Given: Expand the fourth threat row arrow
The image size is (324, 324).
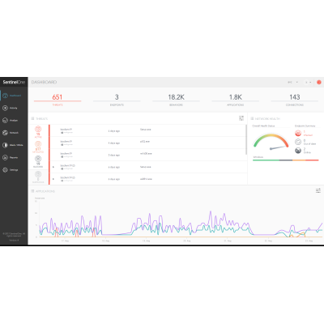Looking at the screenshot, I should 53,167.
